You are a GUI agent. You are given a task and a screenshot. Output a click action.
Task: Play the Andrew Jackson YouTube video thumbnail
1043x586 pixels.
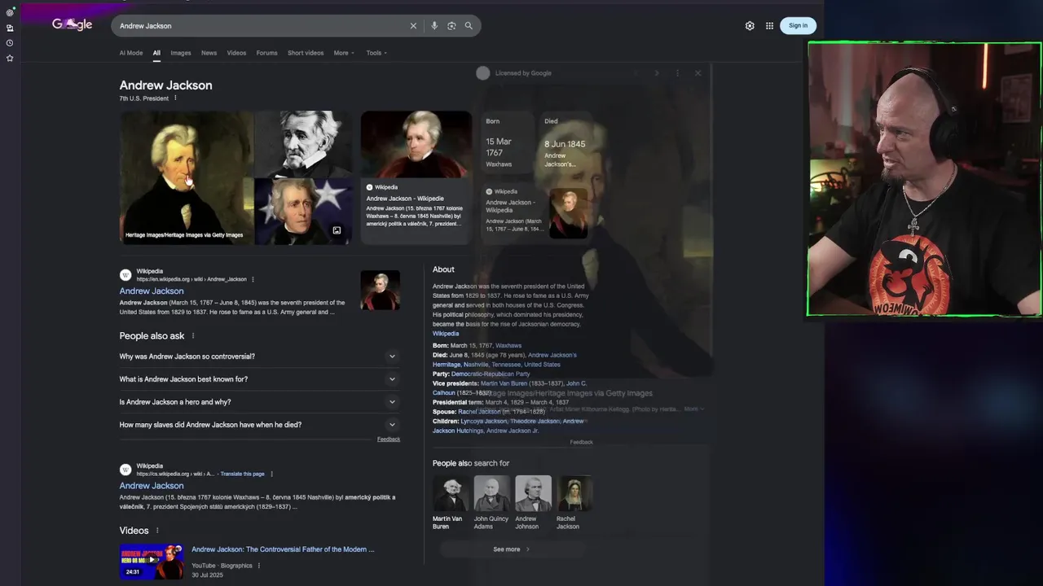[152, 561]
